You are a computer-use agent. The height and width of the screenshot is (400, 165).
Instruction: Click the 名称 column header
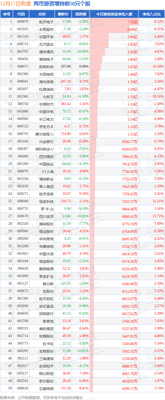(x=42, y=14)
